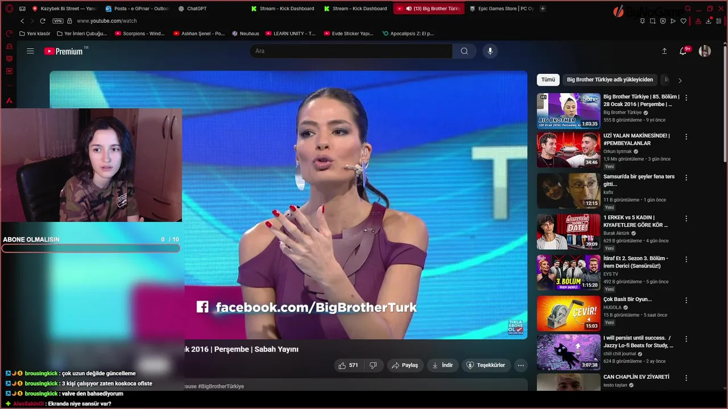Dislike the video
Screen dimensions: 728x409
click(373, 365)
